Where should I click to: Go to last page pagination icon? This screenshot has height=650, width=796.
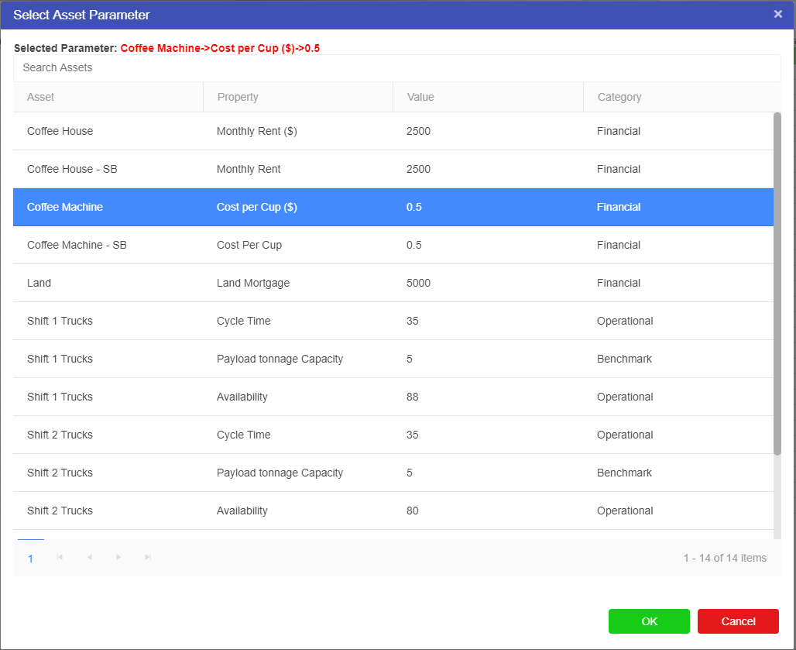click(x=148, y=558)
